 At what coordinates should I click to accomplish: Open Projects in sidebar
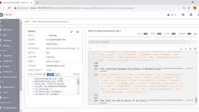point(6,66)
